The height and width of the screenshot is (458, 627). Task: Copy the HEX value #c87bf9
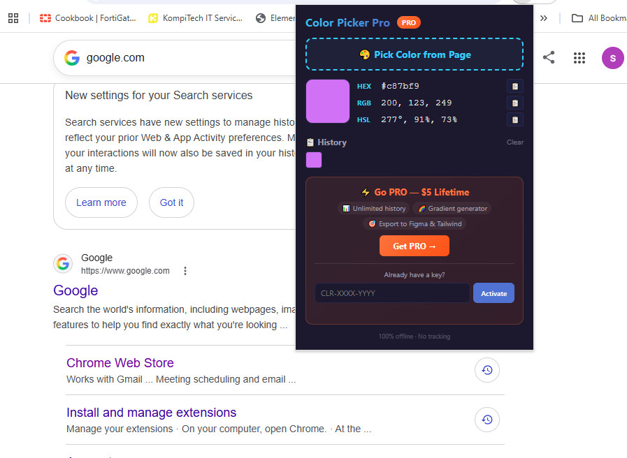point(515,87)
